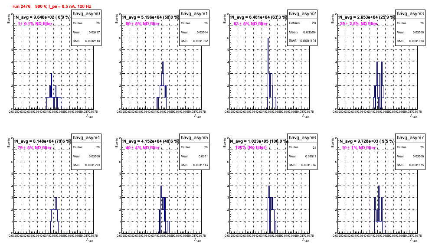Click Entries value 20 in havg_asym3 box
Image resolution: width=432 pixels, height=248 pixels.
[x=422, y=23]
